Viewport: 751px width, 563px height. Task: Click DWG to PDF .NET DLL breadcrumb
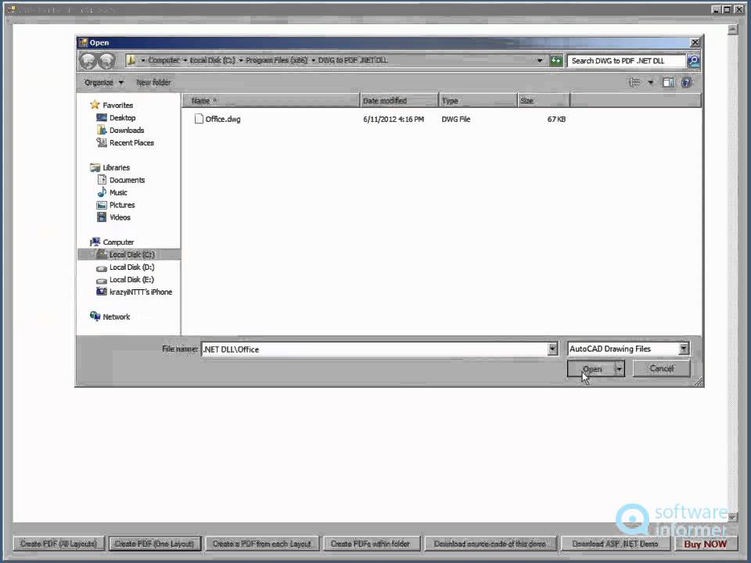click(x=353, y=60)
